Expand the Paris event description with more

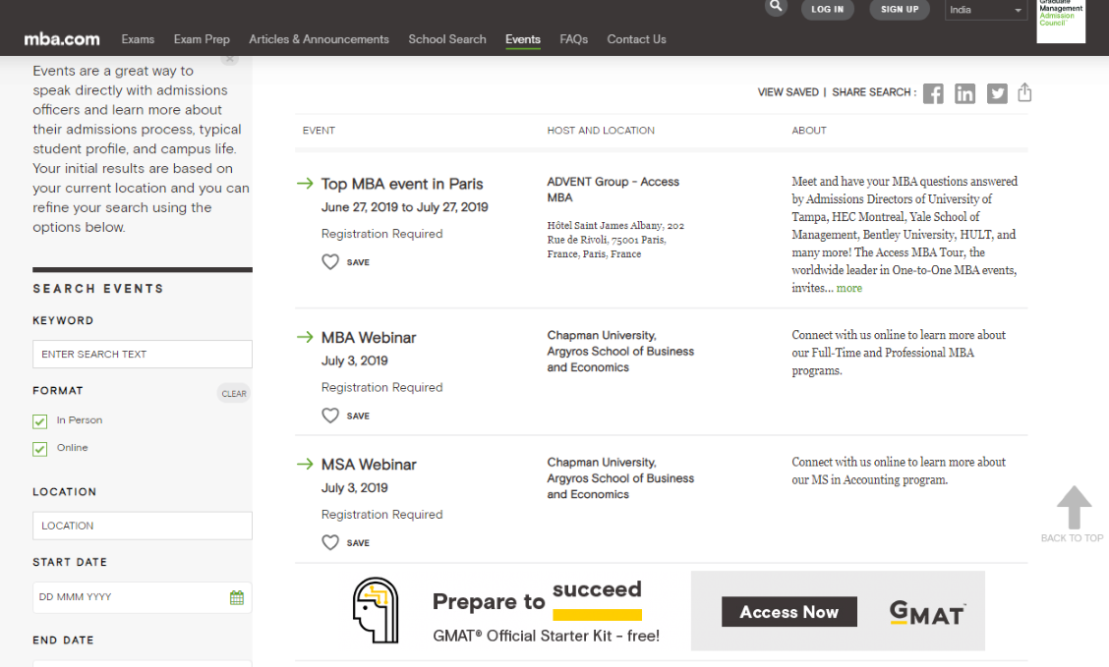click(848, 288)
